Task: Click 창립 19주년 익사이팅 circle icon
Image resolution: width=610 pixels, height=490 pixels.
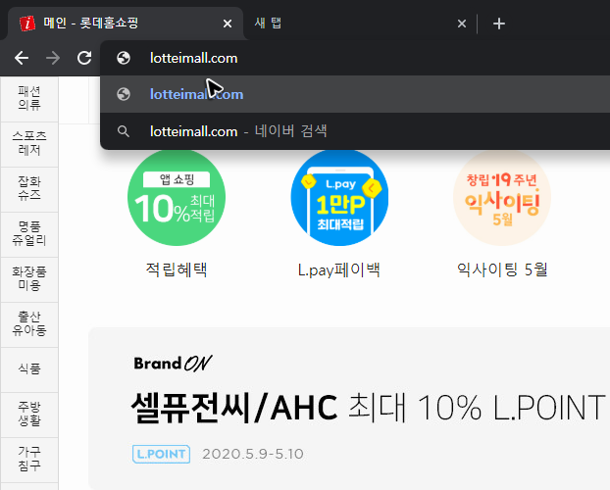Action: pos(502,198)
